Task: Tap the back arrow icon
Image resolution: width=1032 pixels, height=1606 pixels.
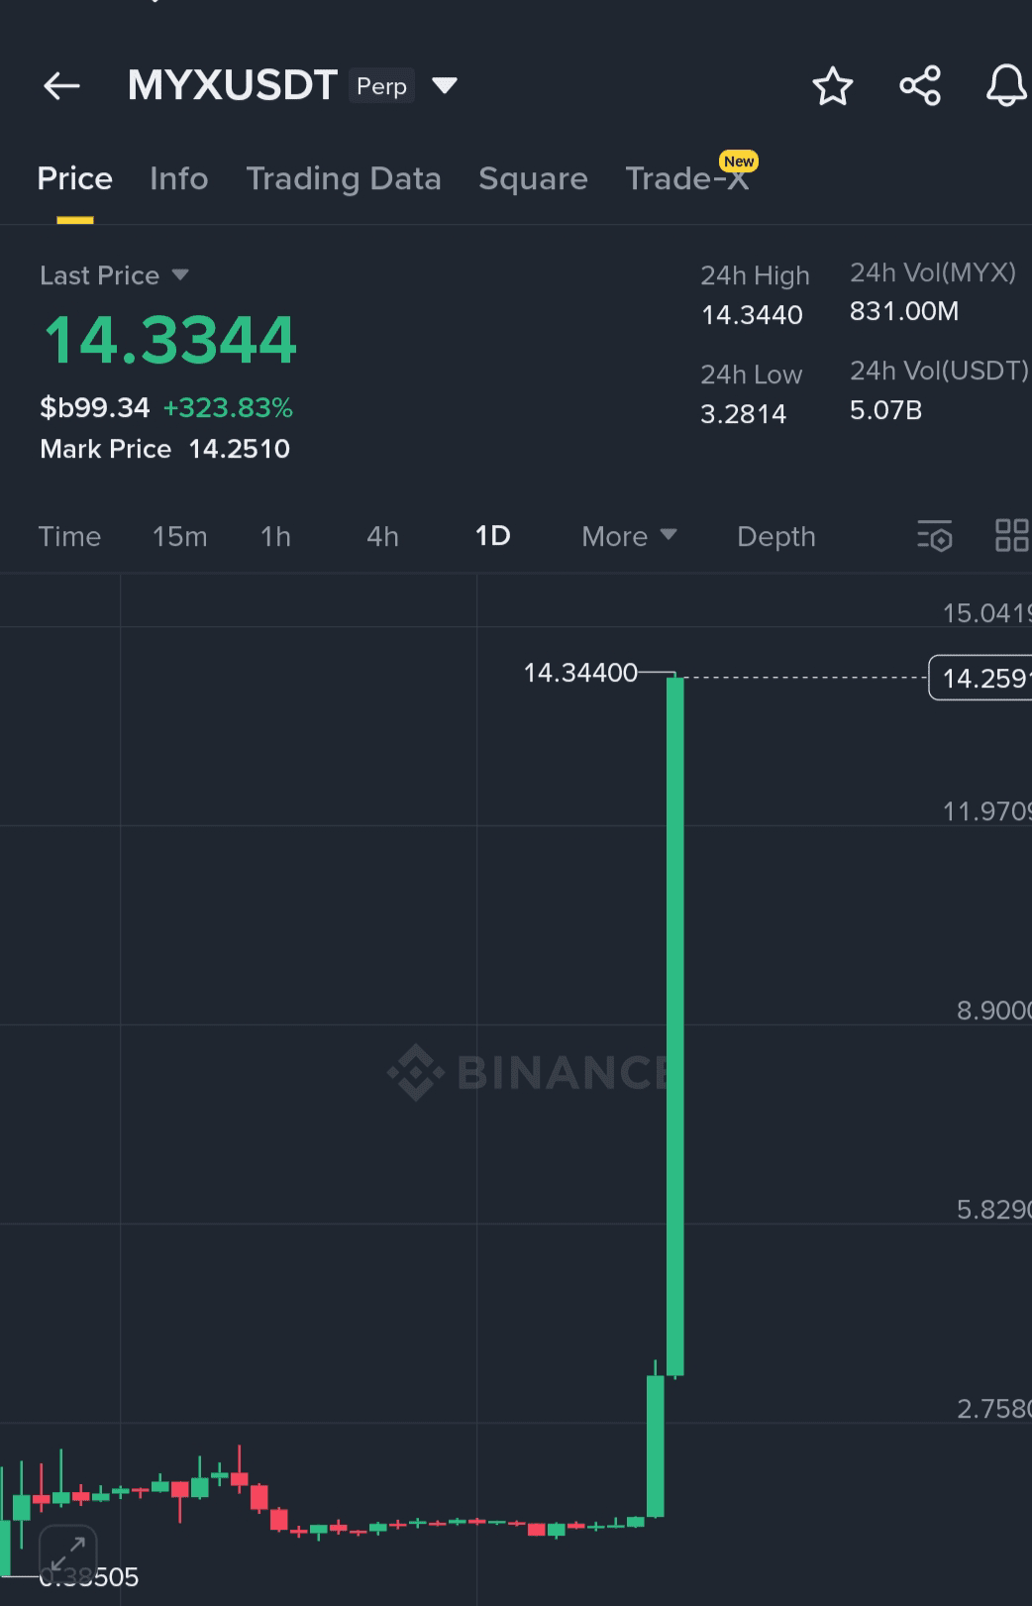Action: click(x=61, y=86)
